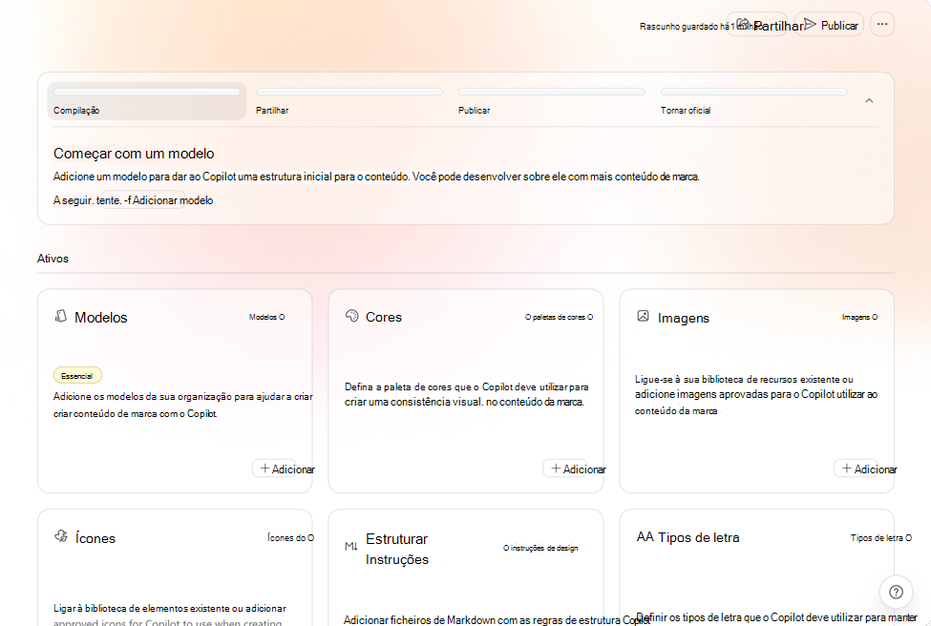This screenshot has width=931, height=626.
Task: Open the help question mark button
Action: (x=896, y=592)
